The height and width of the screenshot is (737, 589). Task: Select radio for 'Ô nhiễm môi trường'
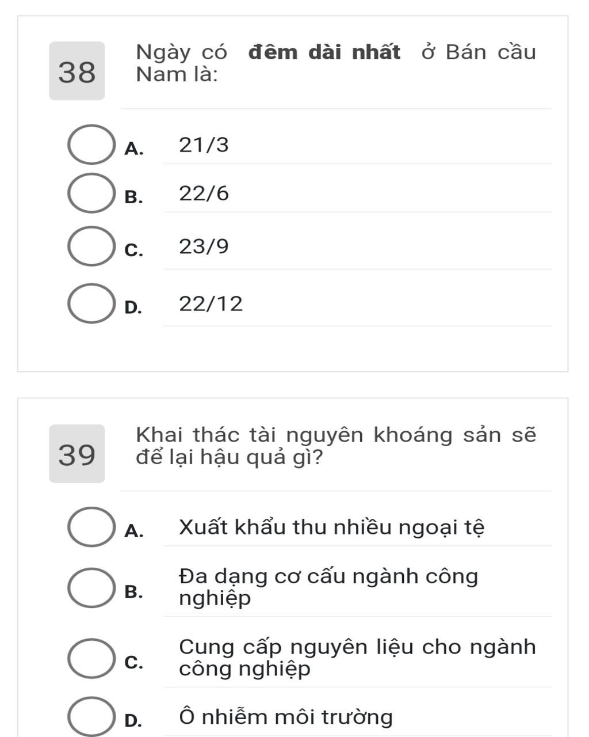(91, 717)
